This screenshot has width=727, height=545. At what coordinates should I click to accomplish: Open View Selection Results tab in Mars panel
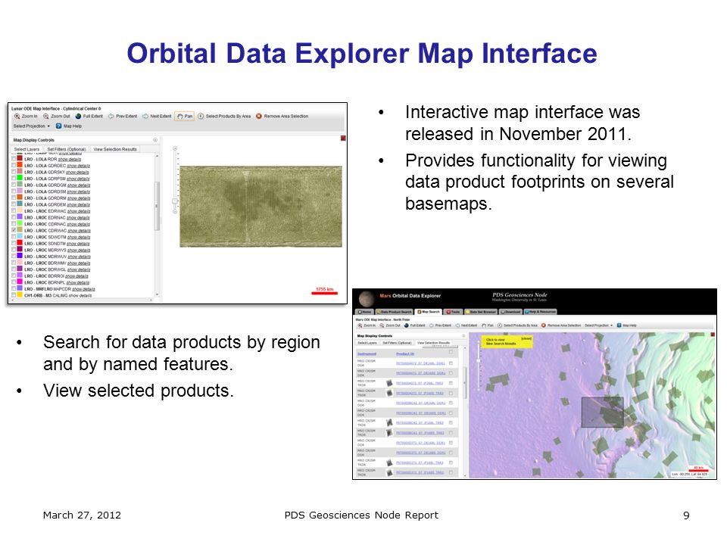433,343
